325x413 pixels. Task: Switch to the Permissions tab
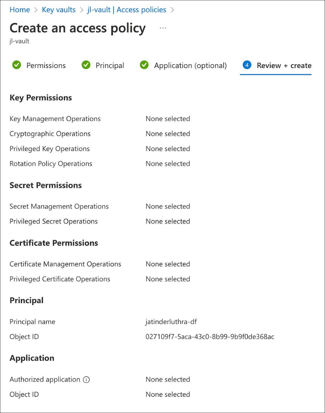46,66
